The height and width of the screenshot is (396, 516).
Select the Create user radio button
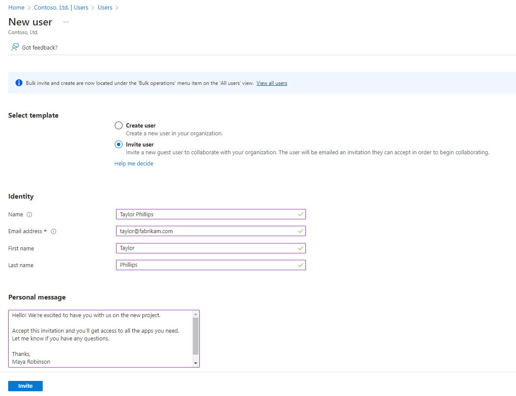119,125
